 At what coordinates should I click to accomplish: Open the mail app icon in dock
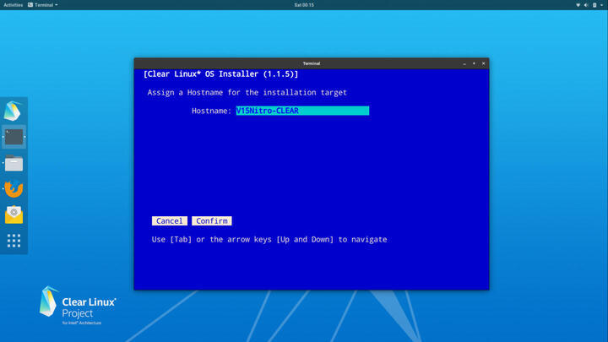[14, 214]
